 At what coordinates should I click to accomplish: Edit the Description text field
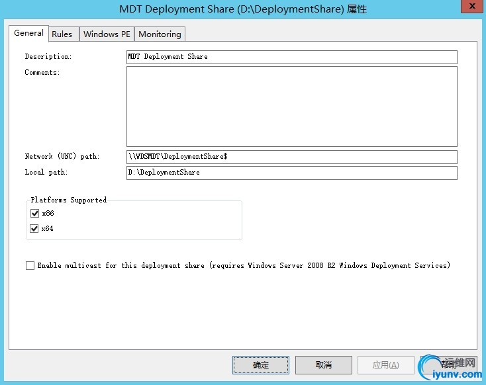[x=291, y=57]
